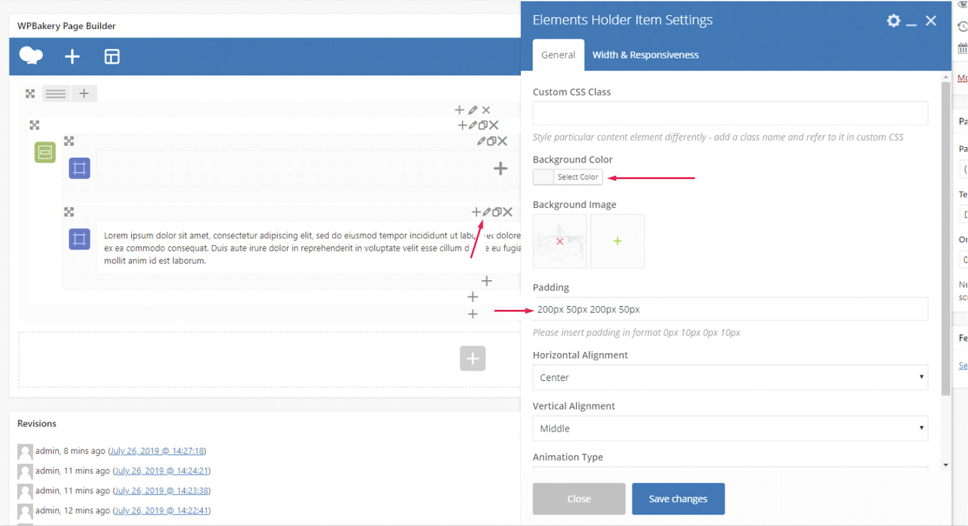Click the WPBakery cloud logo icon
Viewport: 968px width, 526px height.
click(31, 56)
